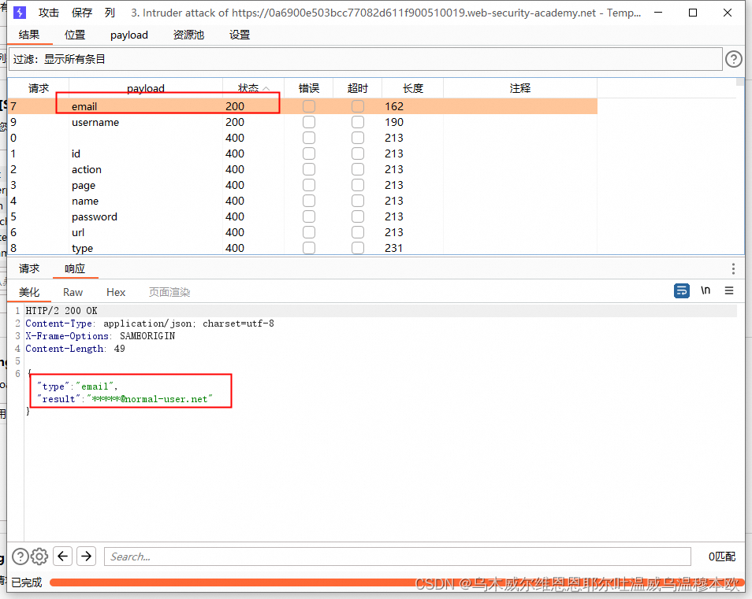Click inside the Search input field
752x599 pixels.
coord(394,556)
